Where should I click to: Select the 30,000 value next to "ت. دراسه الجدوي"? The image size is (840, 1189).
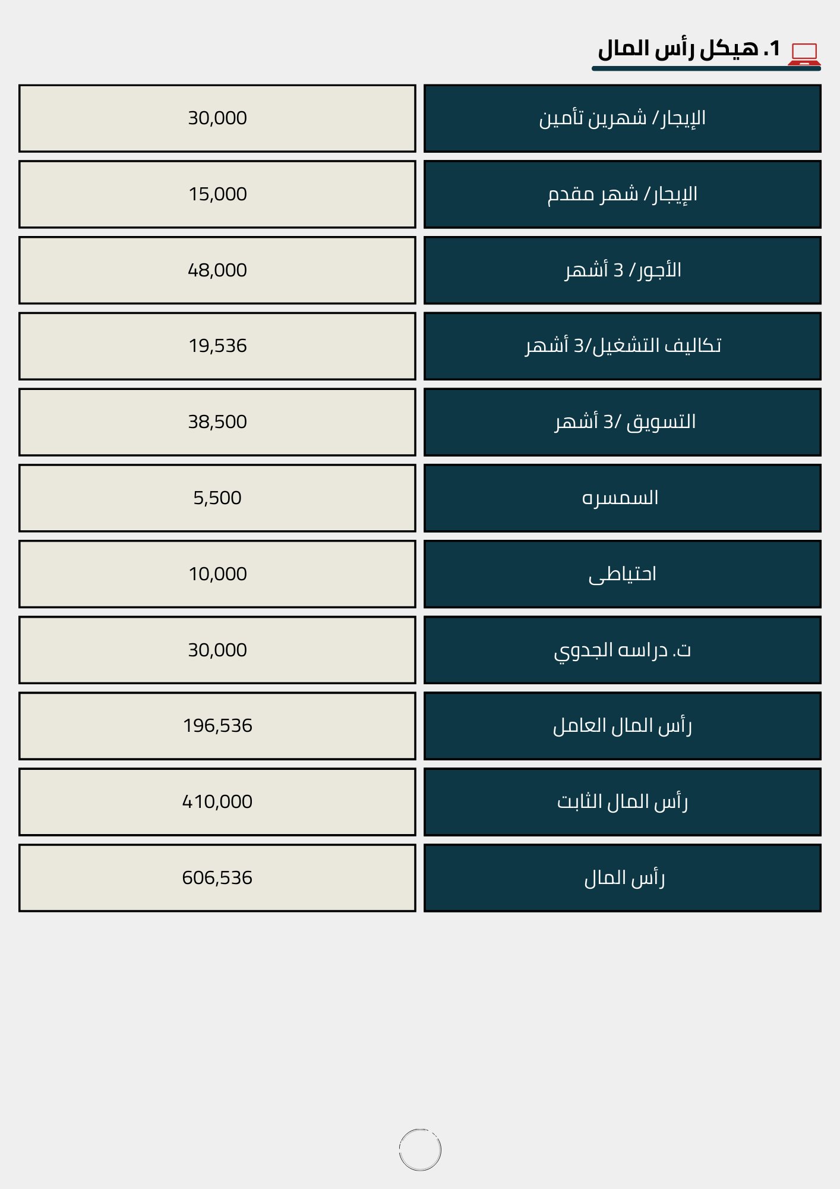tap(217, 650)
